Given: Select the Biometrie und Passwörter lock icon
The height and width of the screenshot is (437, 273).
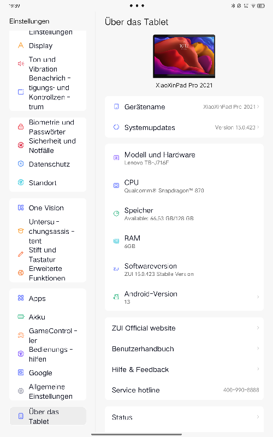Looking at the screenshot, I should (21, 127).
